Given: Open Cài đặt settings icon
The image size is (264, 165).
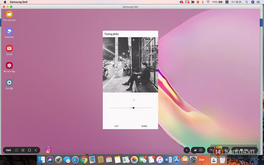Looking at the screenshot, I should 9,82.
